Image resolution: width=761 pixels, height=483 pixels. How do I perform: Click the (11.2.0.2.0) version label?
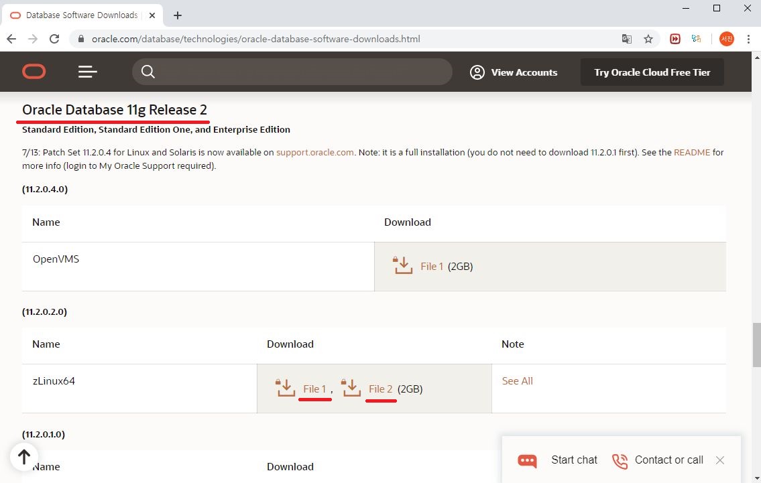click(x=45, y=312)
